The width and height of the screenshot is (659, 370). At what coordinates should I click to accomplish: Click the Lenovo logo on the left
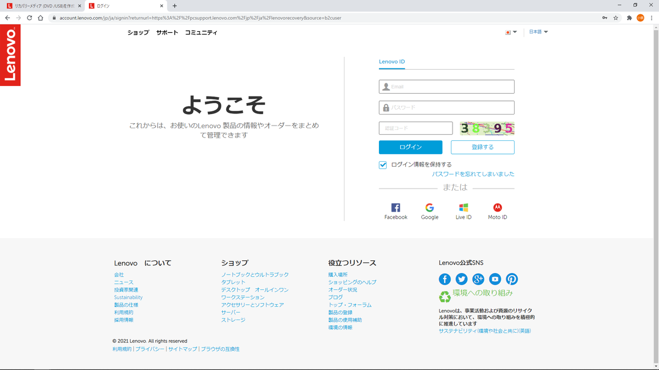point(10,55)
